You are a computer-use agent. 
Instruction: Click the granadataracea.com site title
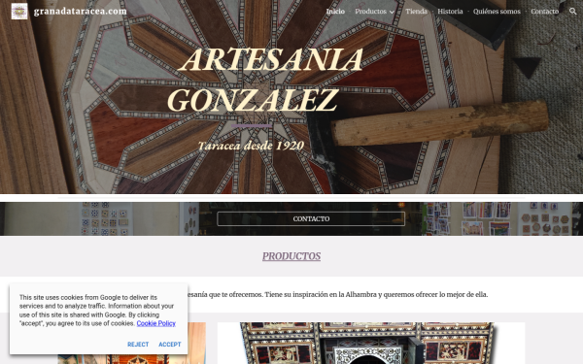pyautogui.click(x=81, y=11)
